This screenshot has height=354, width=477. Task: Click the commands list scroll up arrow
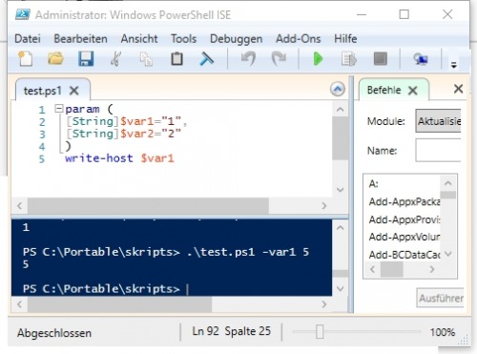pos(448,183)
